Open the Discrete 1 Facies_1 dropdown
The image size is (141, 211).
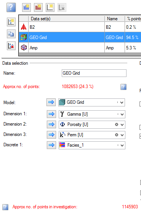(x=122, y=146)
